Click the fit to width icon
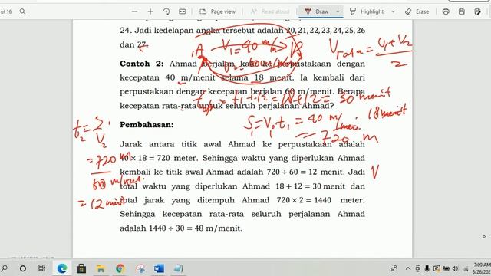 183,11
